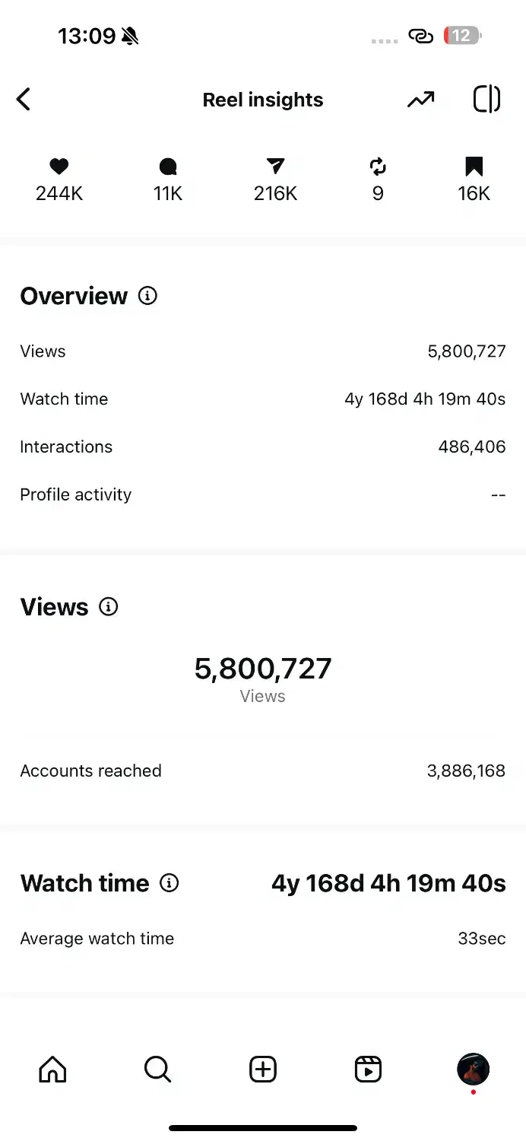Tap the Average watch time row
526x1141 pixels.
coord(263,939)
